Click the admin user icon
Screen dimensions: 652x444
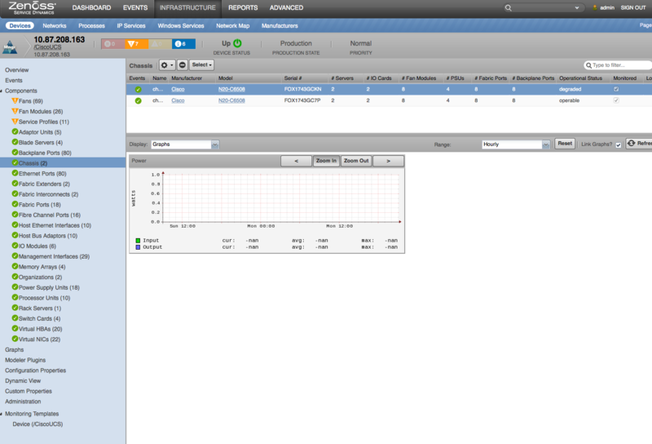595,8
